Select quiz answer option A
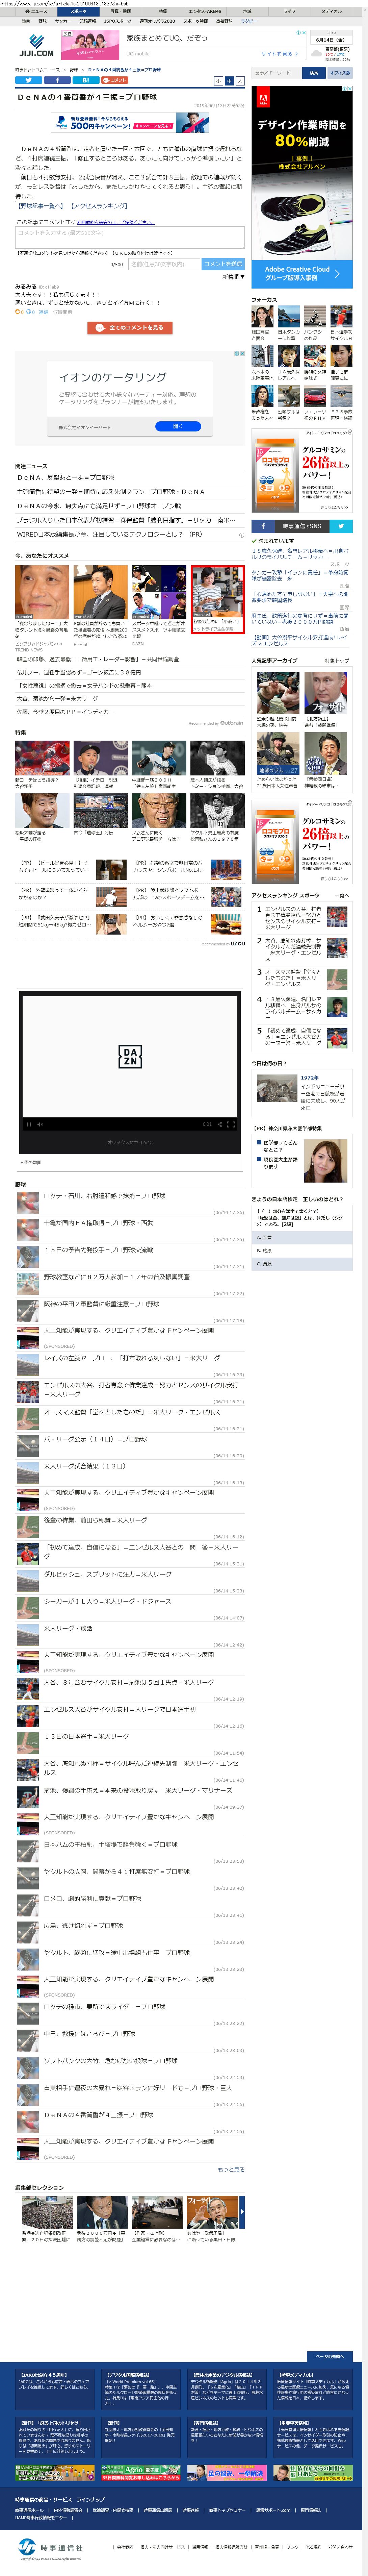The image size is (368, 2576). [x=302, y=1237]
